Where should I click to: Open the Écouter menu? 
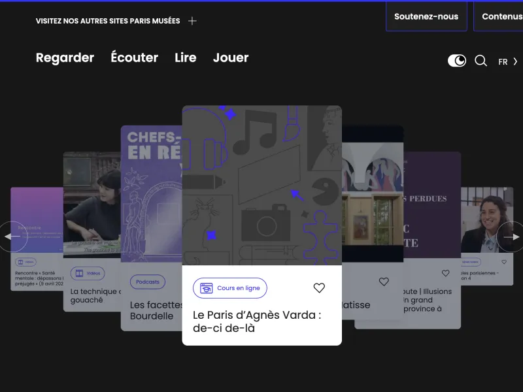click(134, 57)
